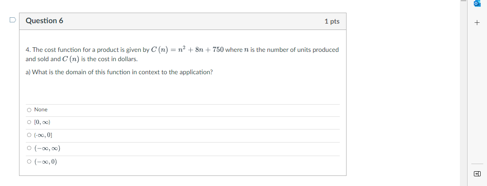Select the (−∞, 0) radio button
The image size is (487, 186).
(x=29, y=162)
